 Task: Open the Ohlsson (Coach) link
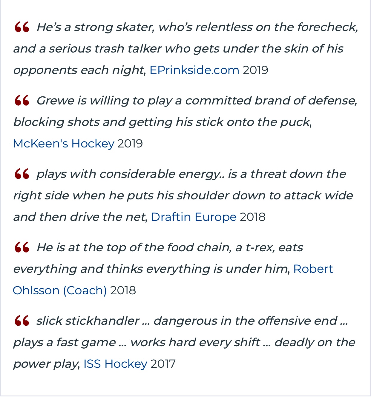pyautogui.click(x=60, y=290)
